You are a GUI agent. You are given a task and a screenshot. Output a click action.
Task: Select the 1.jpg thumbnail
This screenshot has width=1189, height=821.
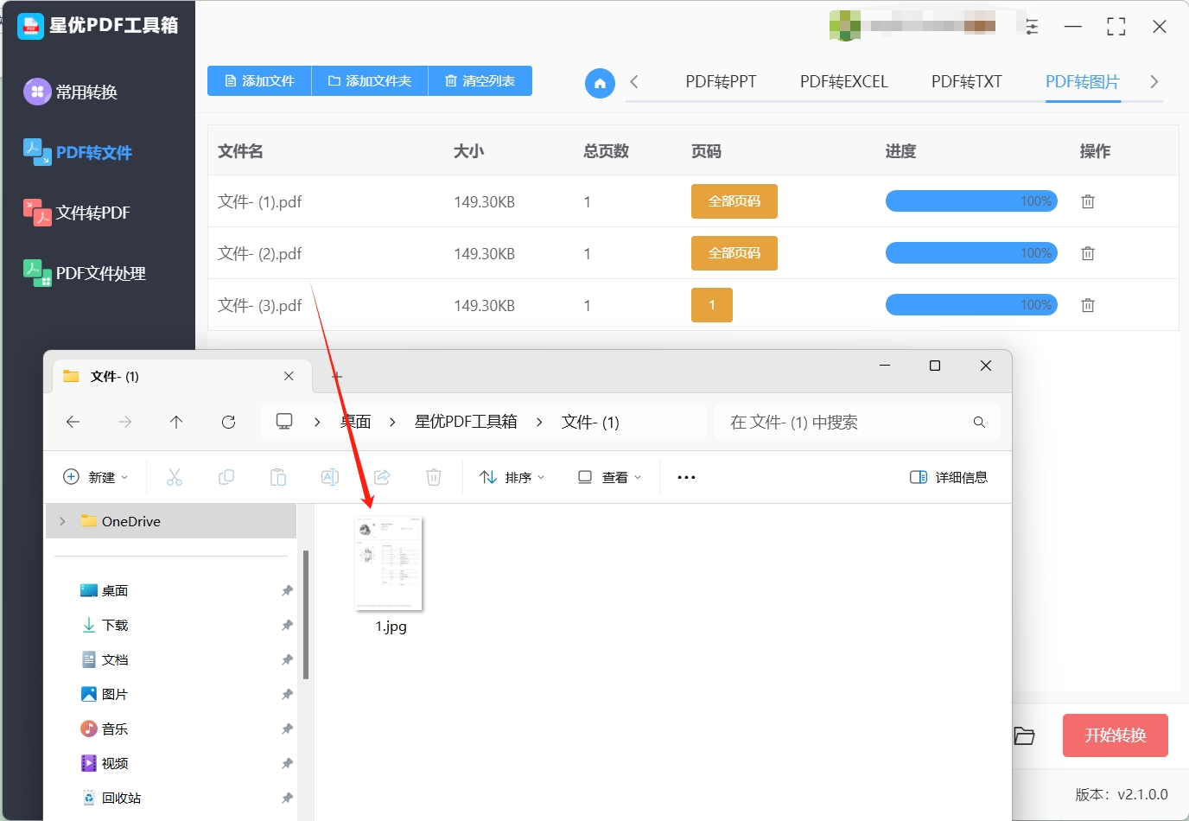(389, 563)
